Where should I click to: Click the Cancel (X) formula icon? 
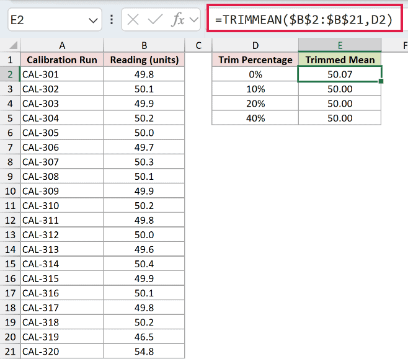[x=133, y=20]
